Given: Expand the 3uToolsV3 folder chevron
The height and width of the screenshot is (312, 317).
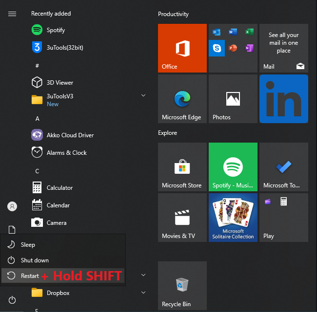Looking at the screenshot, I should pos(143,96).
